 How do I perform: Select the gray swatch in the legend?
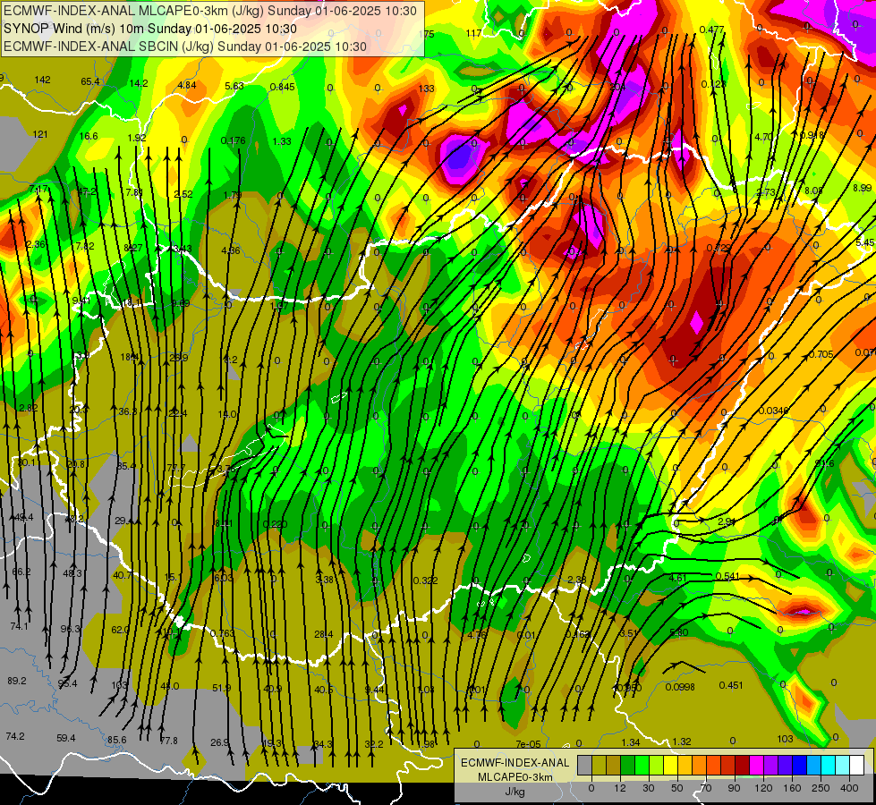584,765
